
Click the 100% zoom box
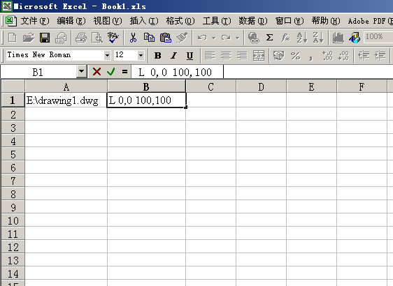click(x=378, y=37)
